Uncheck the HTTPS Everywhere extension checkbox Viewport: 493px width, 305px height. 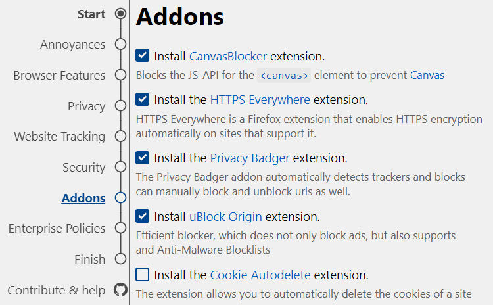(143, 99)
